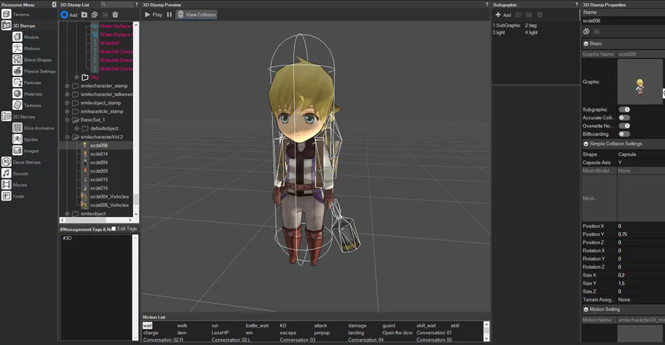
Task: Select the attack motion
Action: pos(321,326)
